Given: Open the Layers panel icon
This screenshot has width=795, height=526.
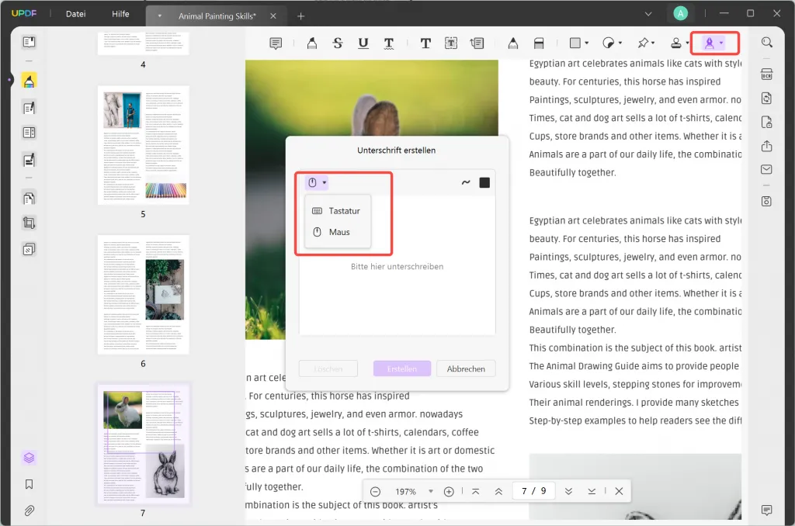Looking at the screenshot, I should pyautogui.click(x=29, y=458).
